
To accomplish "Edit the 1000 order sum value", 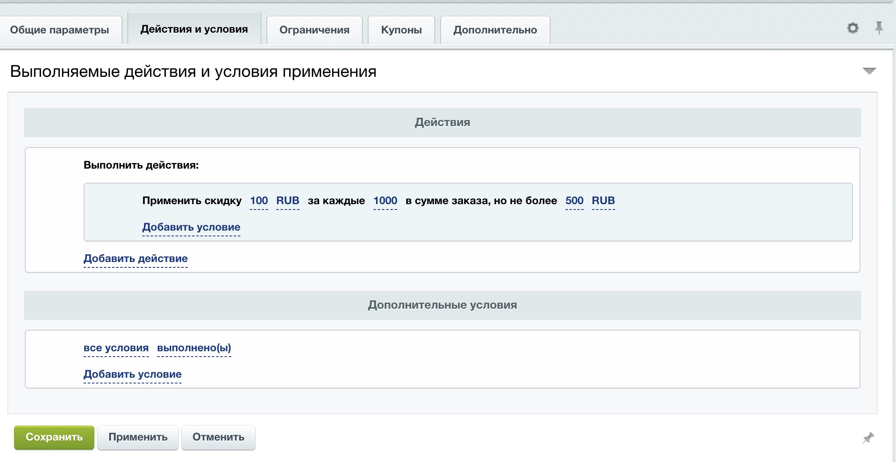I will pyautogui.click(x=385, y=201).
